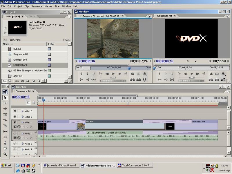Viewport: 232px width, 174px height.
Task: Expand the Audio 3 track
Action: 23,149
